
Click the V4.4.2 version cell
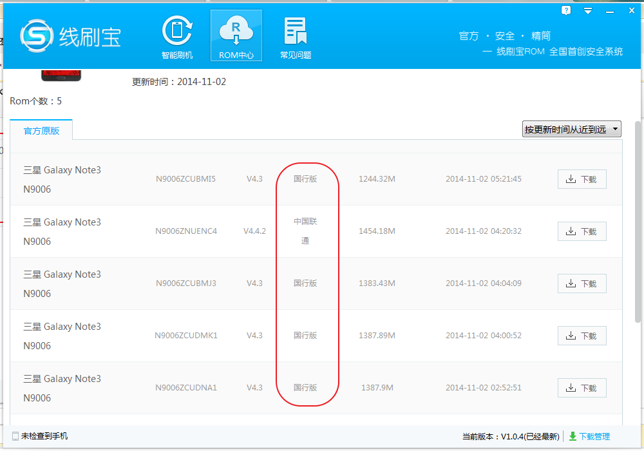254,231
